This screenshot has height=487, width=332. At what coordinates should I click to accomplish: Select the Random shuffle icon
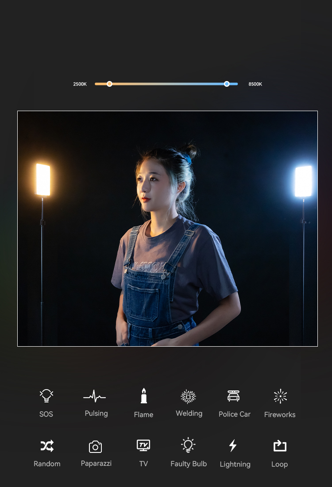click(x=47, y=446)
